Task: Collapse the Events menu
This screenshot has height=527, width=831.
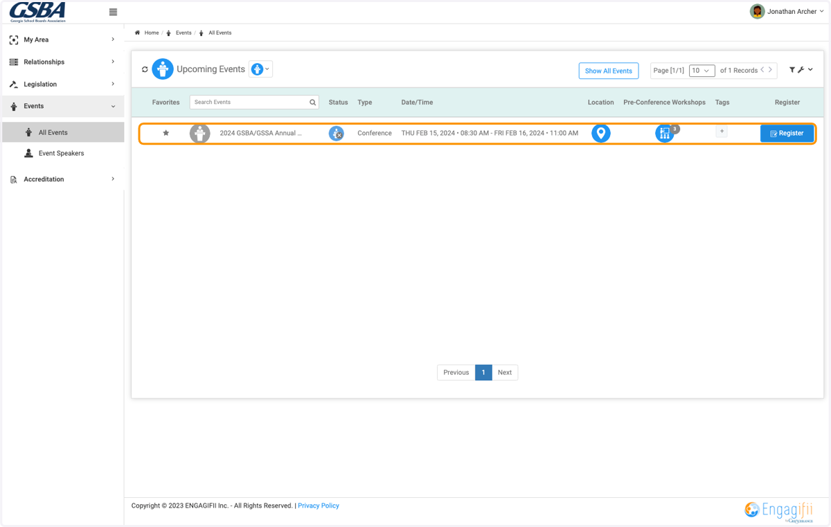Action: (63, 106)
